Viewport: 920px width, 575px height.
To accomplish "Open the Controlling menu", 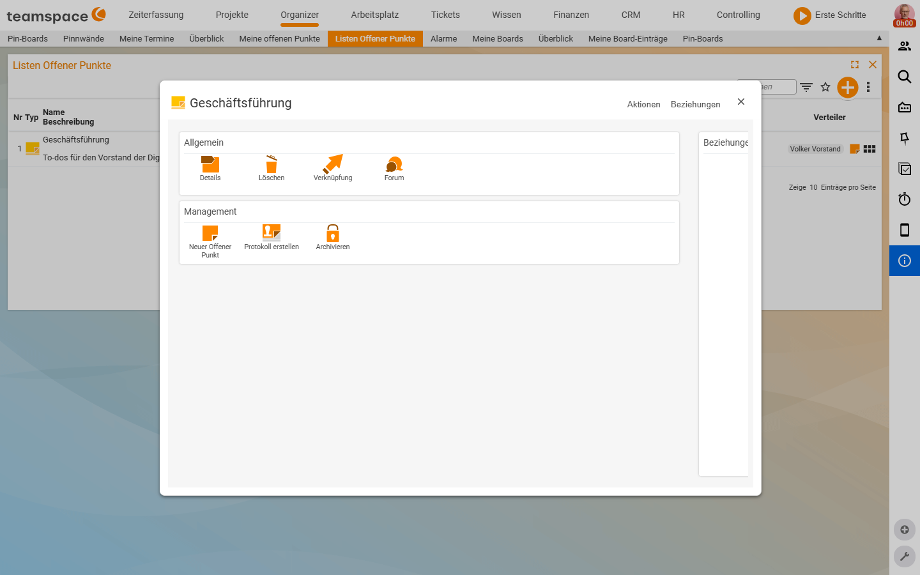I will click(739, 15).
